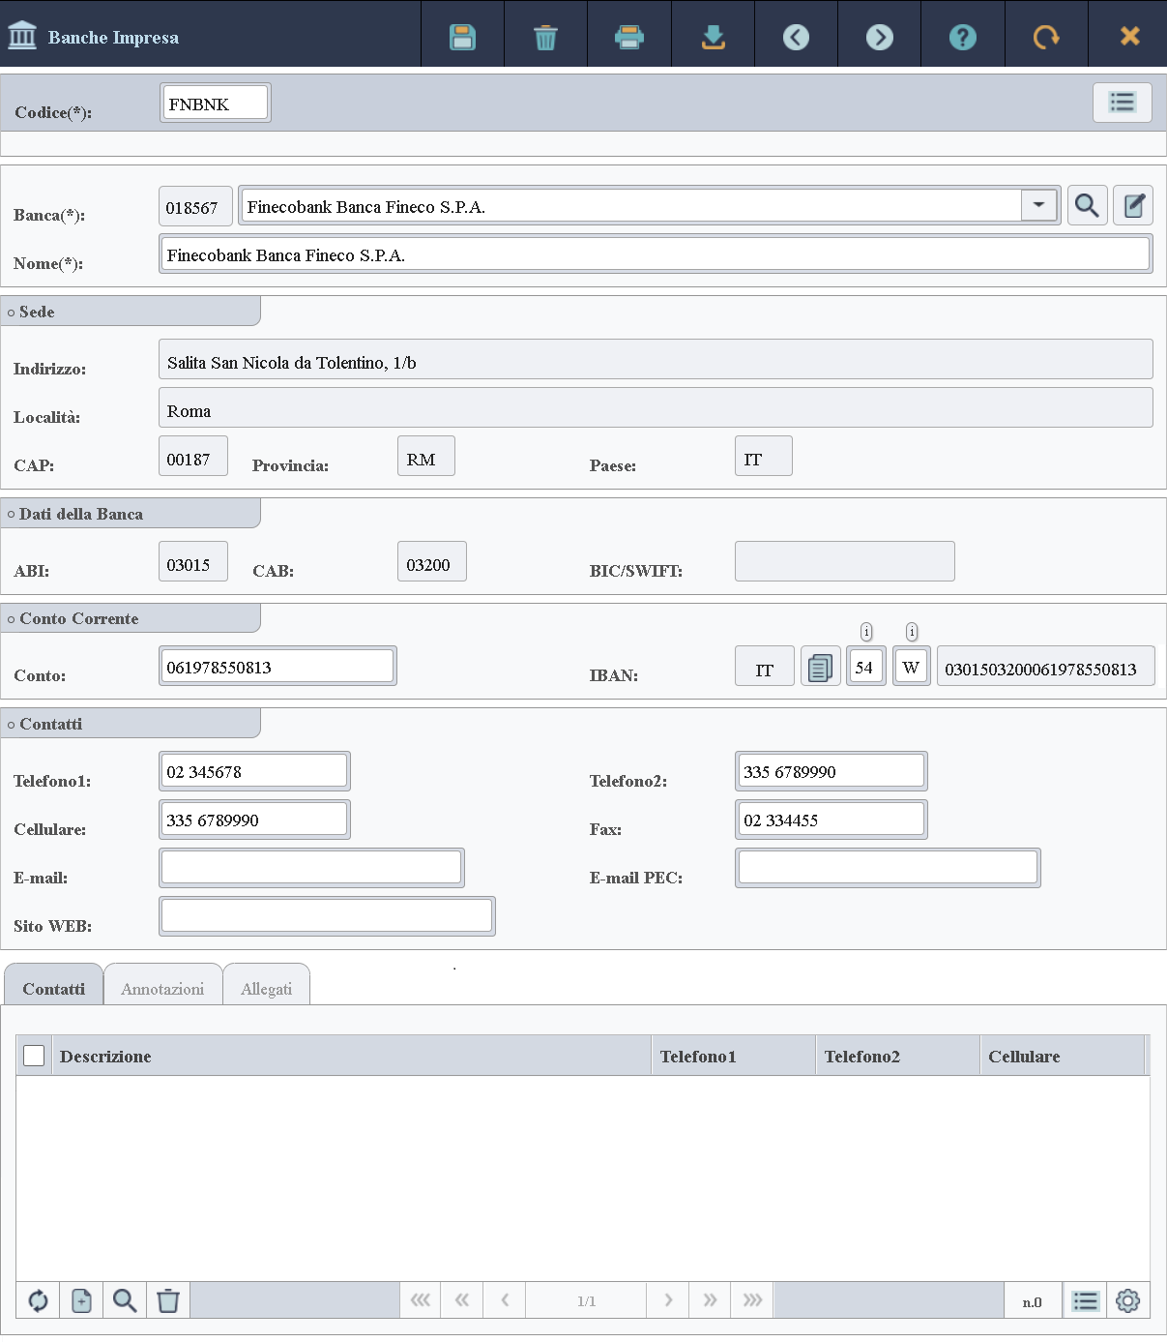The height and width of the screenshot is (1342, 1167).
Task: Skip forward several pages in grid
Action: click(x=711, y=1300)
